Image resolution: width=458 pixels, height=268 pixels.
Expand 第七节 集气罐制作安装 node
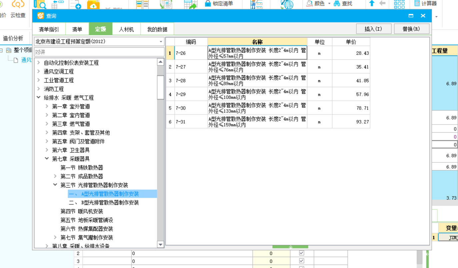coord(55,237)
